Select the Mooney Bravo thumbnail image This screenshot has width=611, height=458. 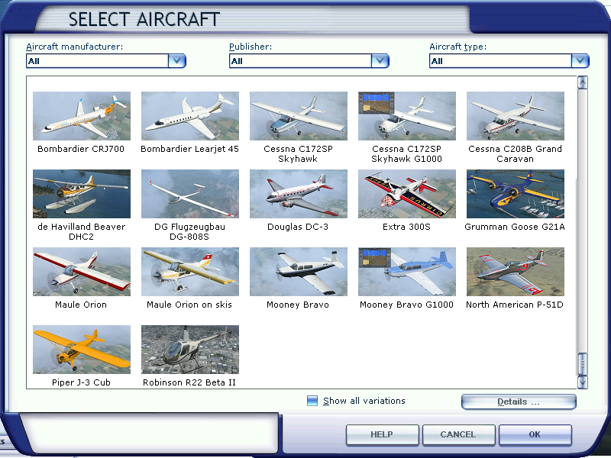[x=298, y=272]
